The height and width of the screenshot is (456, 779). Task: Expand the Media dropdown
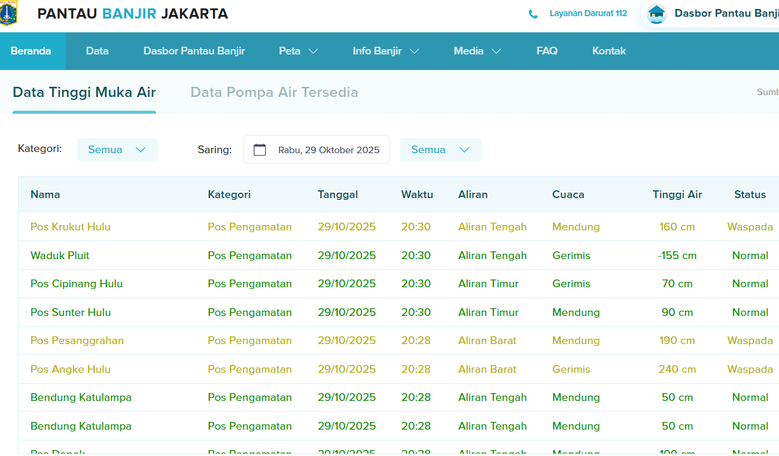point(477,51)
